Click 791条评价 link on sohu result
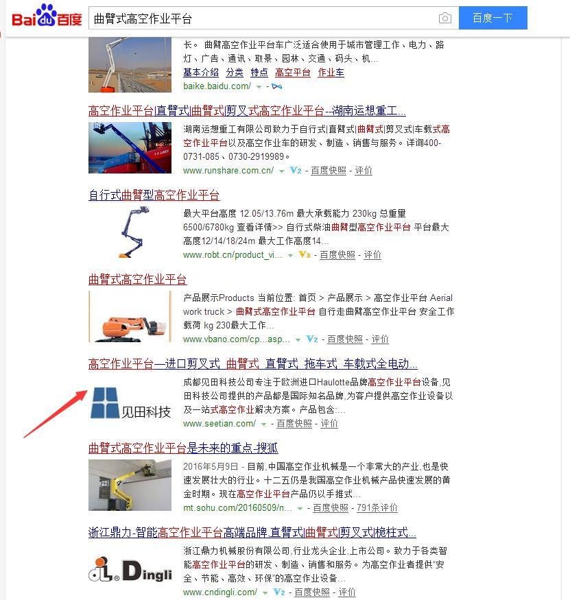Screen dimensions: 570x600 [x=377, y=507]
